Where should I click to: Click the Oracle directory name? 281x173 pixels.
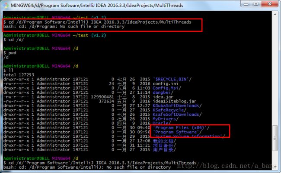[162, 123]
